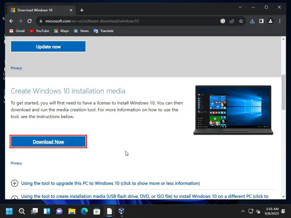Bookmark this page with the star icon
This screenshot has width=291, height=218.
(241, 21)
